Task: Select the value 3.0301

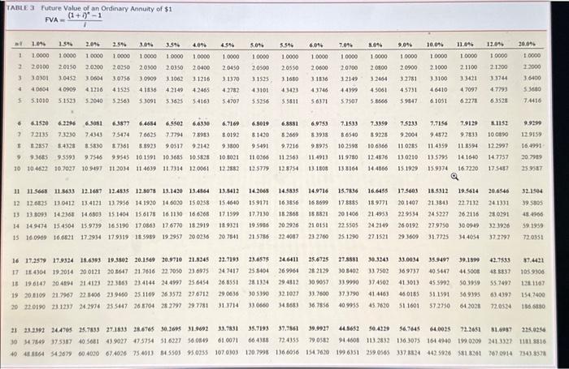Action: point(40,78)
